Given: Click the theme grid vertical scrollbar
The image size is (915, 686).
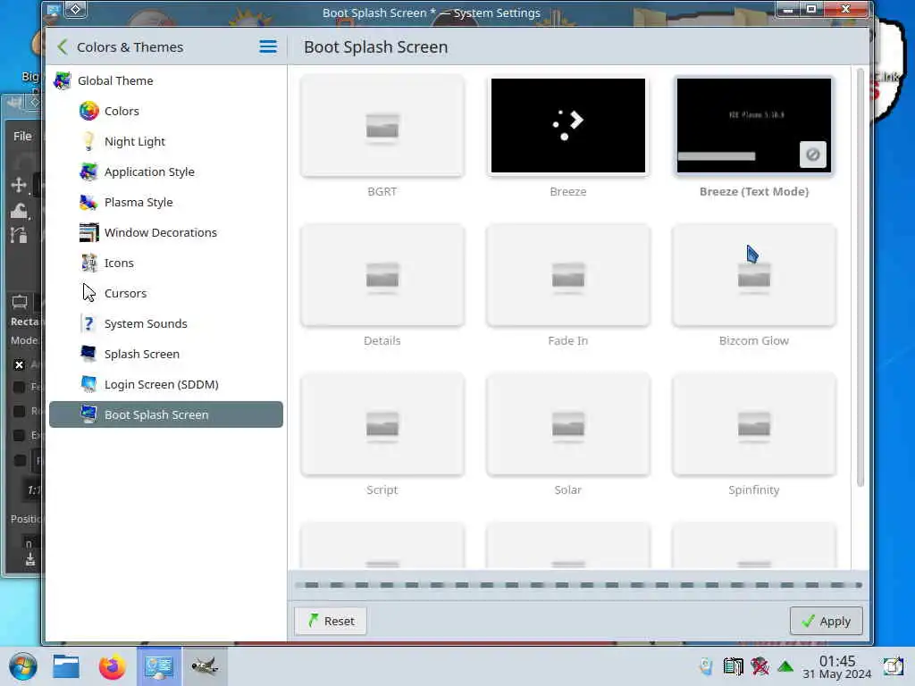Looking at the screenshot, I should point(860,278).
